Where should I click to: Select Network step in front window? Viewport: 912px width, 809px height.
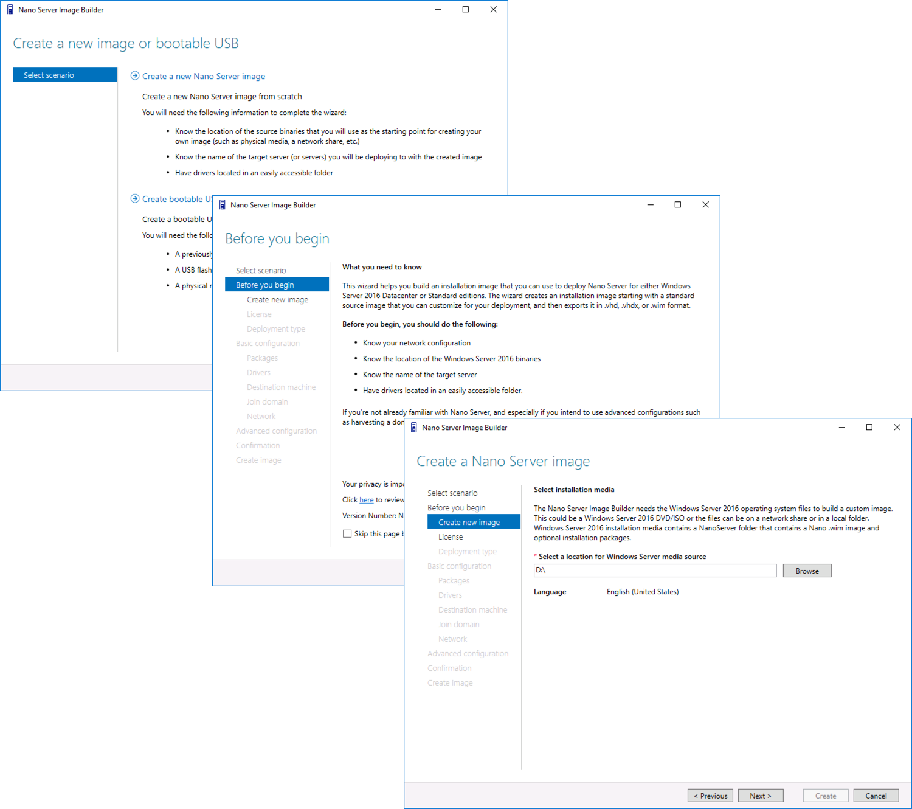452,639
